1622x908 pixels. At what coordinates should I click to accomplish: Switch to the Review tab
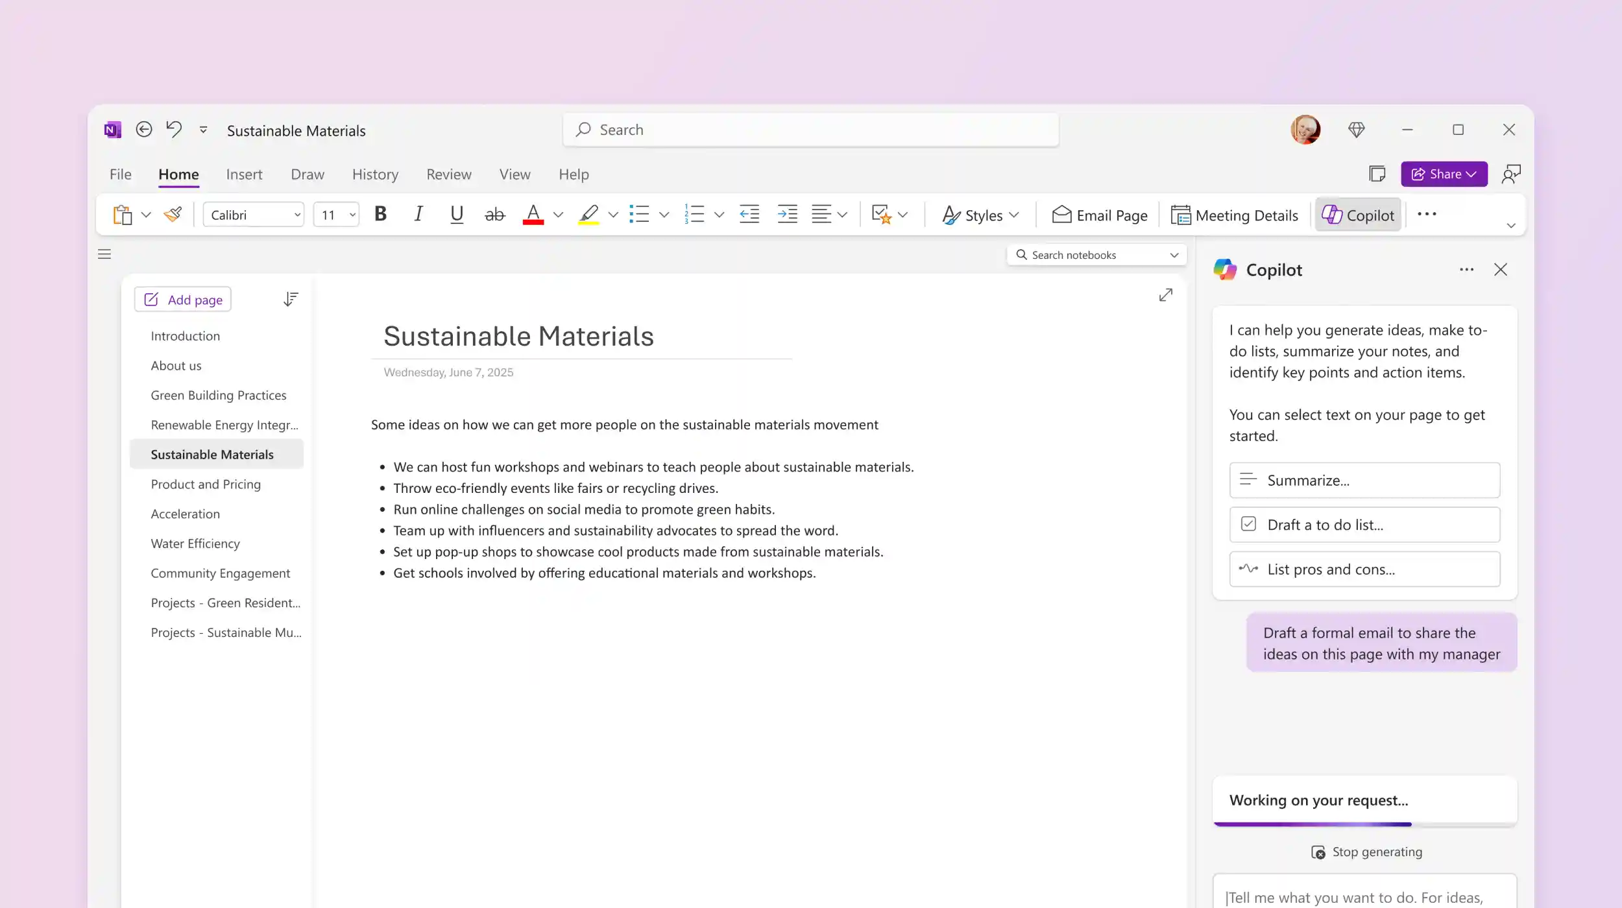click(x=448, y=174)
